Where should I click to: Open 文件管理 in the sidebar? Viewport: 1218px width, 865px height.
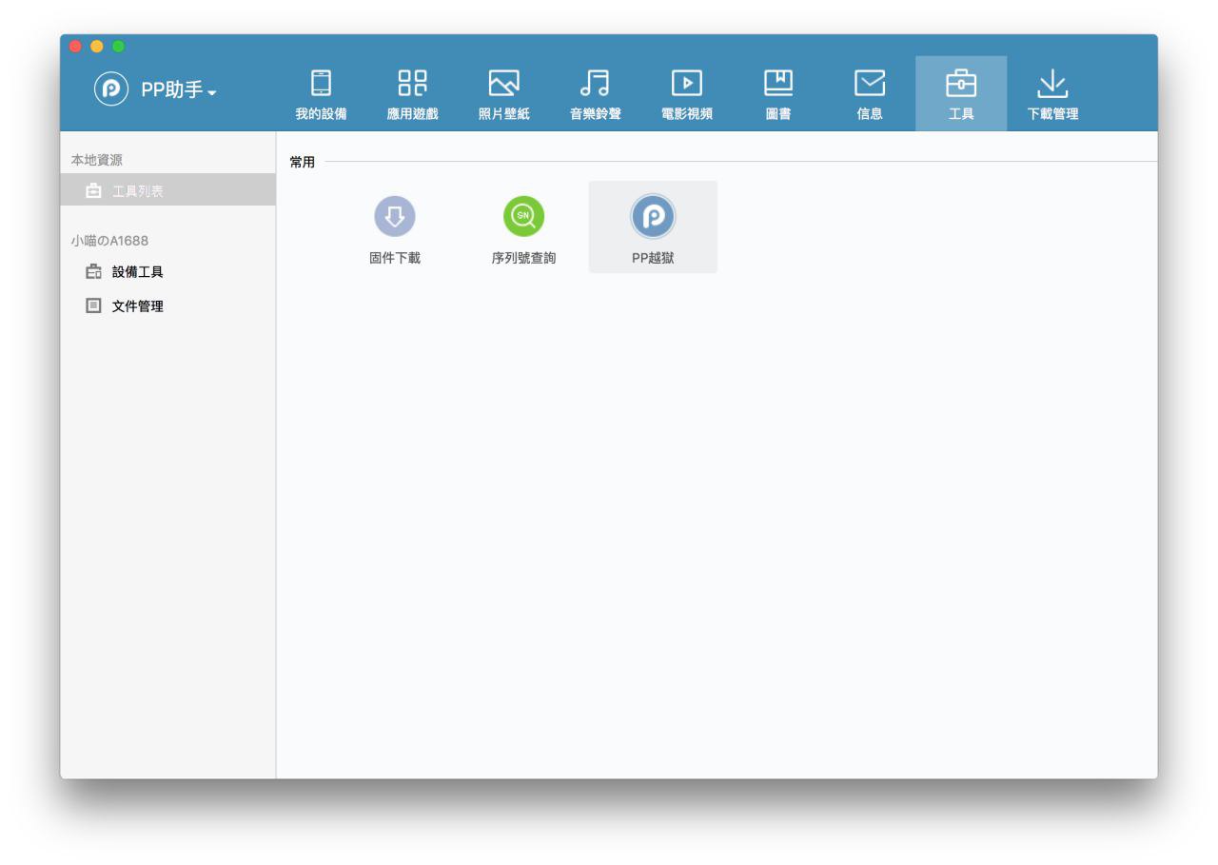(x=138, y=305)
